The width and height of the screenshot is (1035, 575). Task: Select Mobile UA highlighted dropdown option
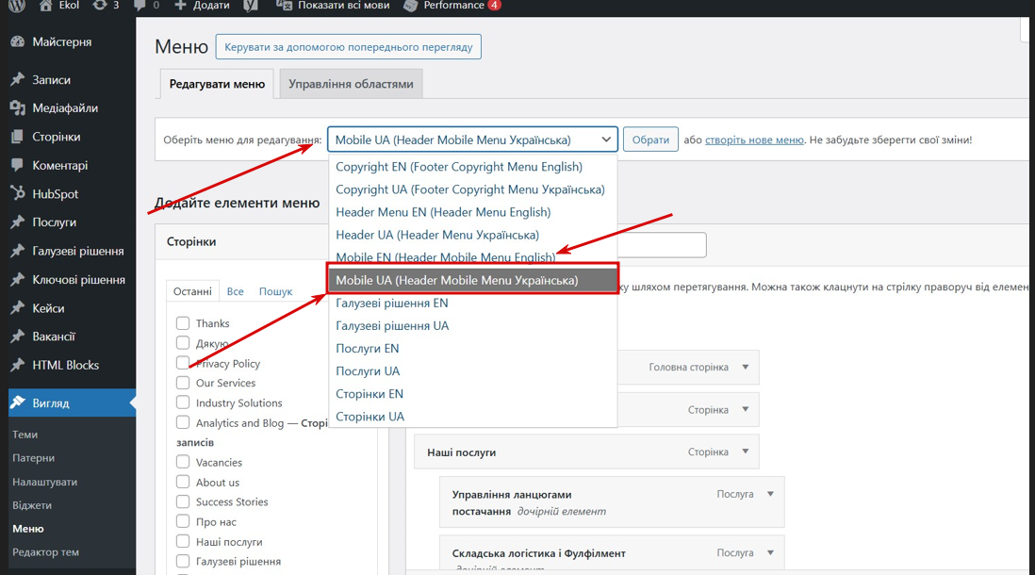click(472, 280)
